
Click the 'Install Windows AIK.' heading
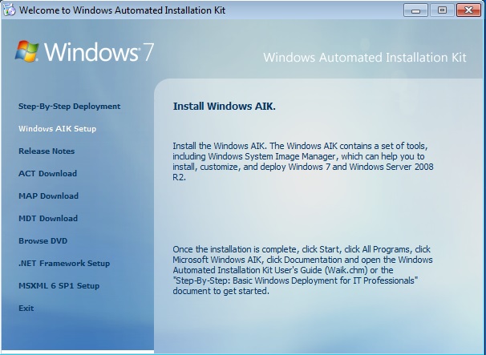224,107
